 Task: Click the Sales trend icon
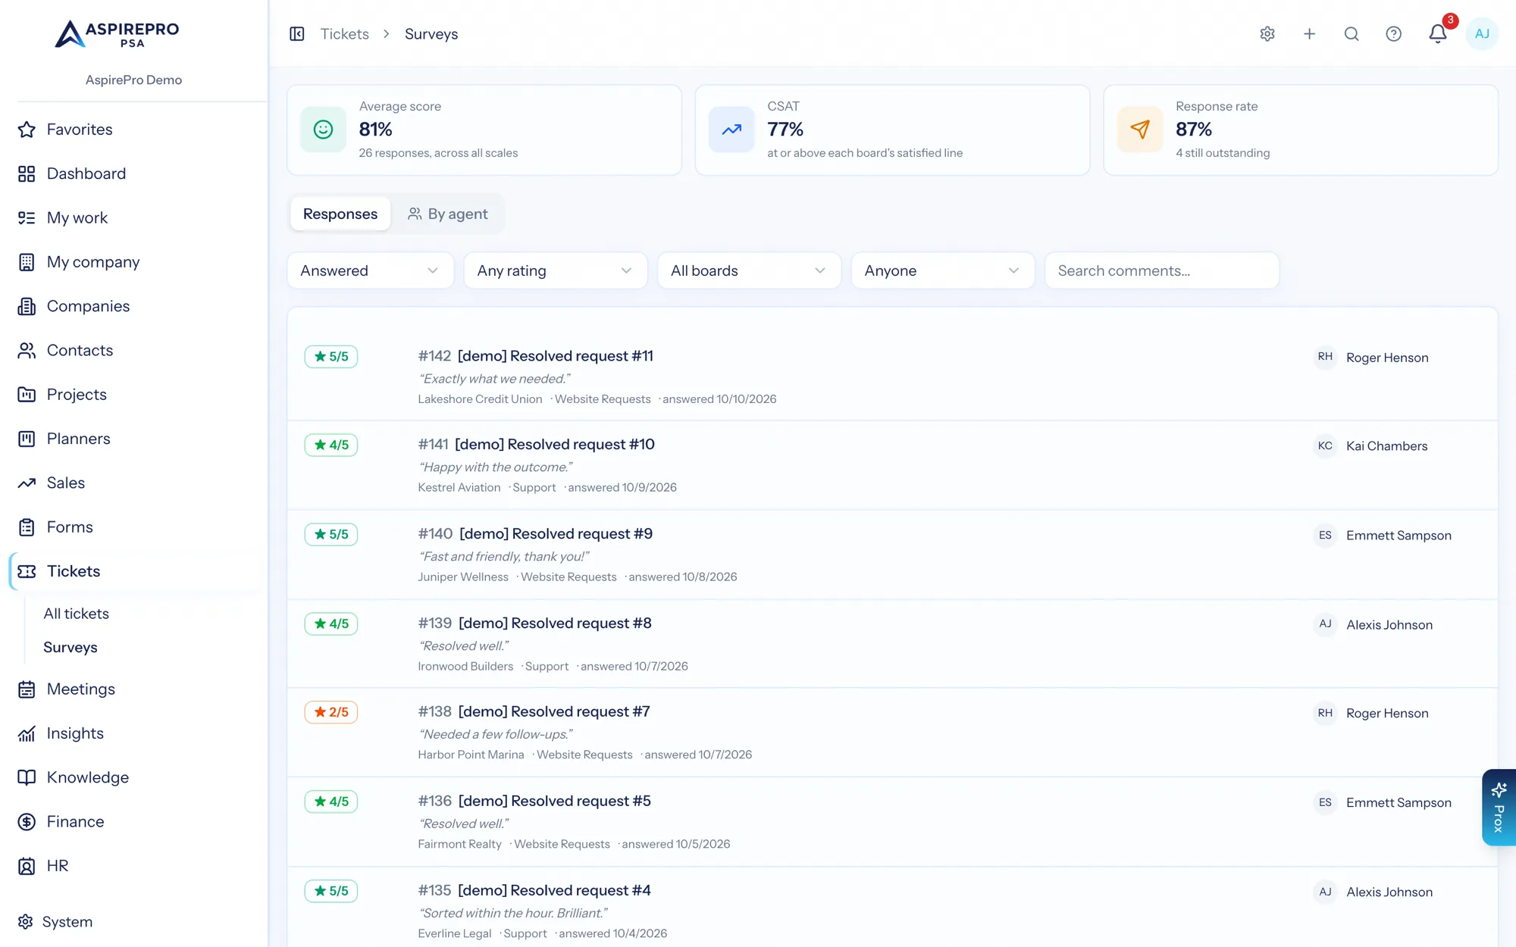coord(27,483)
